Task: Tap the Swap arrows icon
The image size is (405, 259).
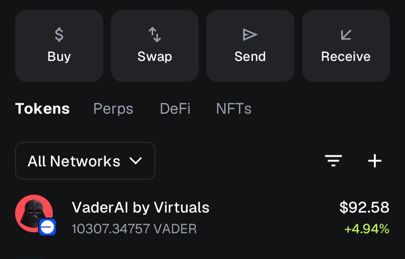Action: pos(155,35)
